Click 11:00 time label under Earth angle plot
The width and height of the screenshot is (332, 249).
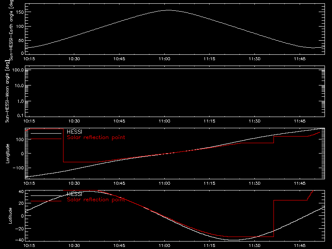tap(164, 59)
